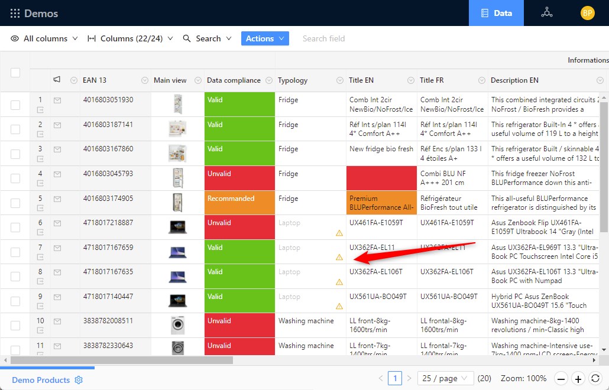Image resolution: width=609 pixels, height=390 pixels.
Task: Click warning triangle in row 7 Typology
Action: (x=339, y=257)
